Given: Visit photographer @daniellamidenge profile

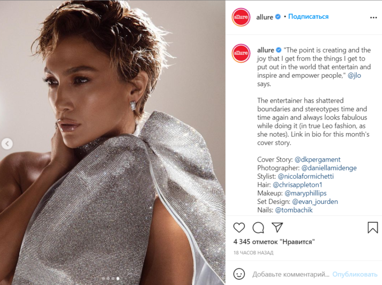Looking at the screenshot, I should pos(329,168).
